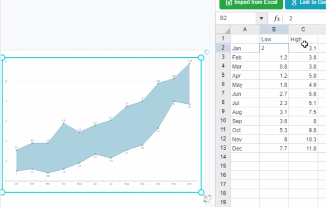This screenshot has height=207, width=326.
Task: Click the duplicate icon below chart corner
Action: [x=207, y=198]
